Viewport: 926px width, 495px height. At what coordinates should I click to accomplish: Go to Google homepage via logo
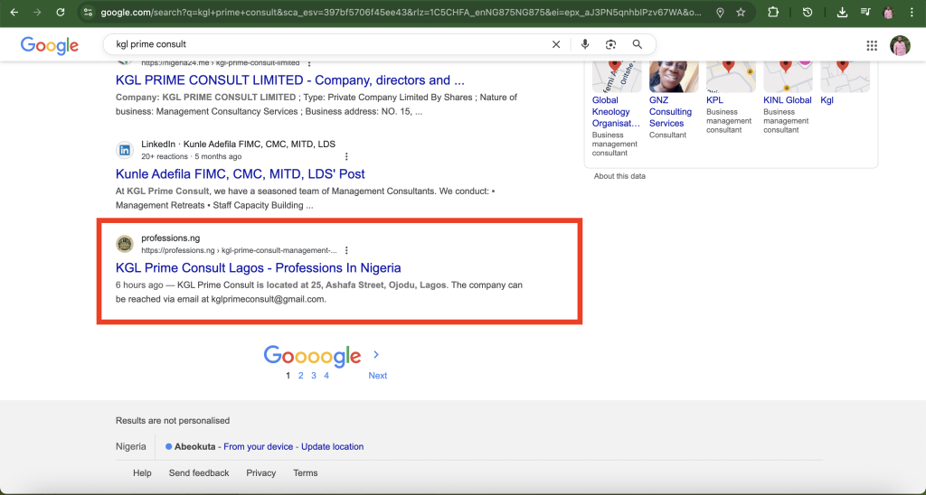point(50,45)
